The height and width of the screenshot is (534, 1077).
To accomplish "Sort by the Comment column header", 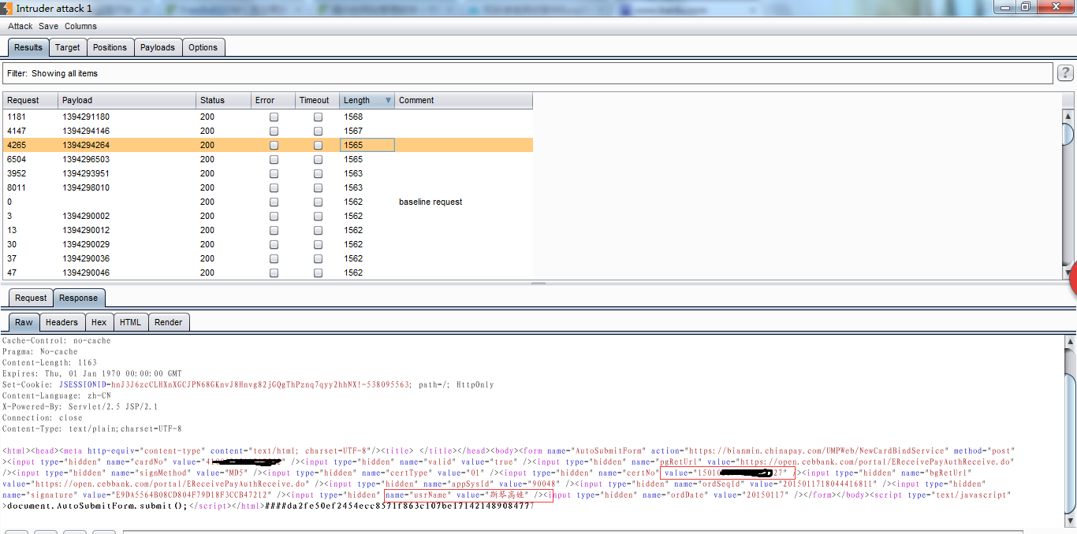I will [x=464, y=100].
